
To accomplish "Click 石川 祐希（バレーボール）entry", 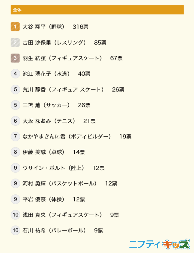I will tap(54, 230).
